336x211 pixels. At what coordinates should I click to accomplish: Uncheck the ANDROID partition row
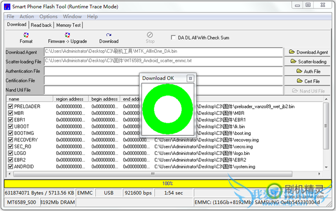(10, 166)
